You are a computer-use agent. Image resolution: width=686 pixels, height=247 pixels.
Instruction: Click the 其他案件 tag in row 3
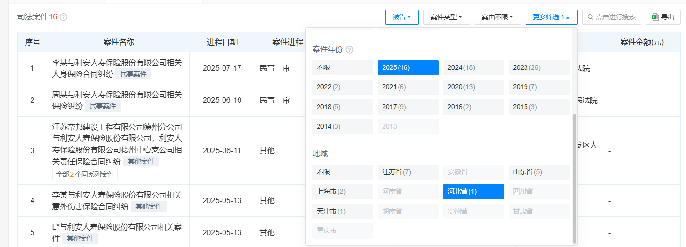(x=141, y=161)
